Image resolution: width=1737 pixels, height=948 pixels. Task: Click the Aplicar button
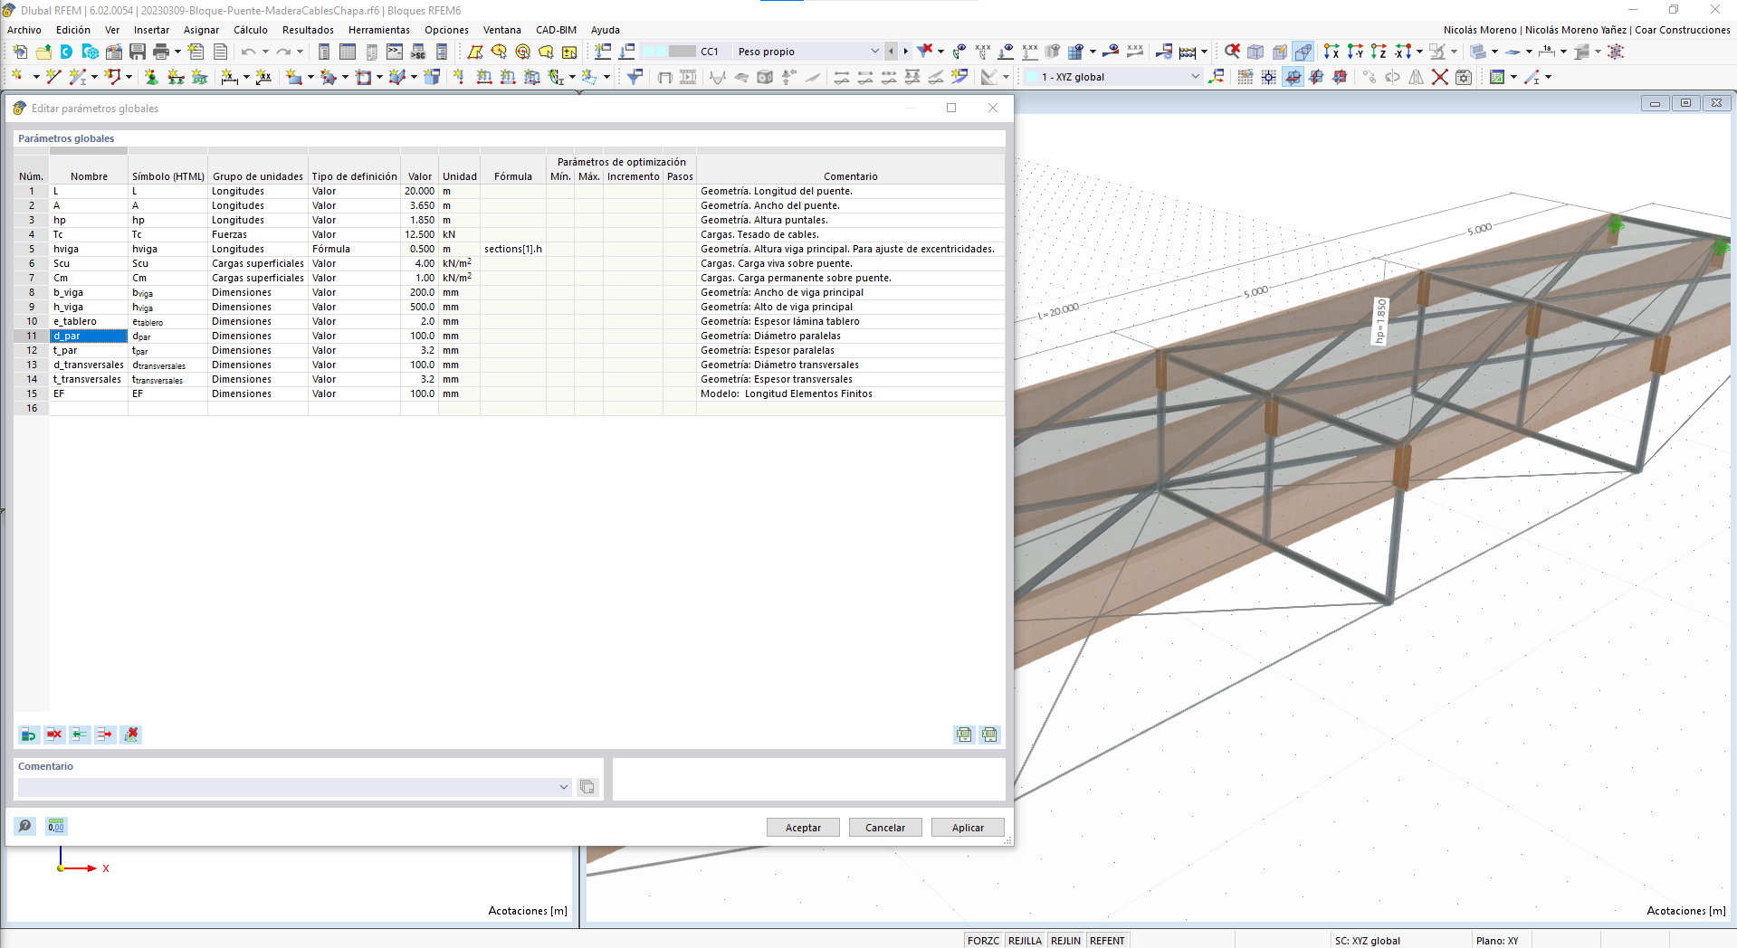click(x=968, y=828)
